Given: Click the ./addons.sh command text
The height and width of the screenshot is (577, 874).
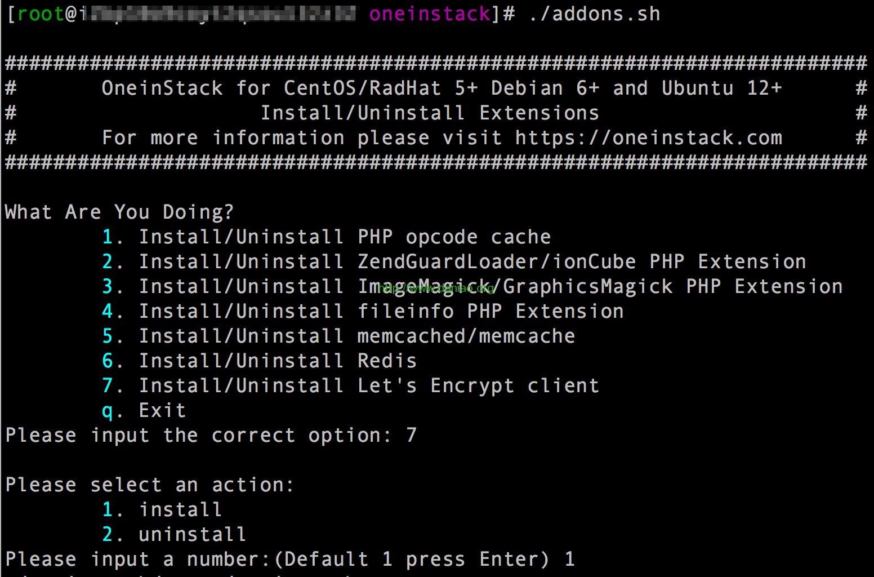Looking at the screenshot, I should (x=594, y=14).
